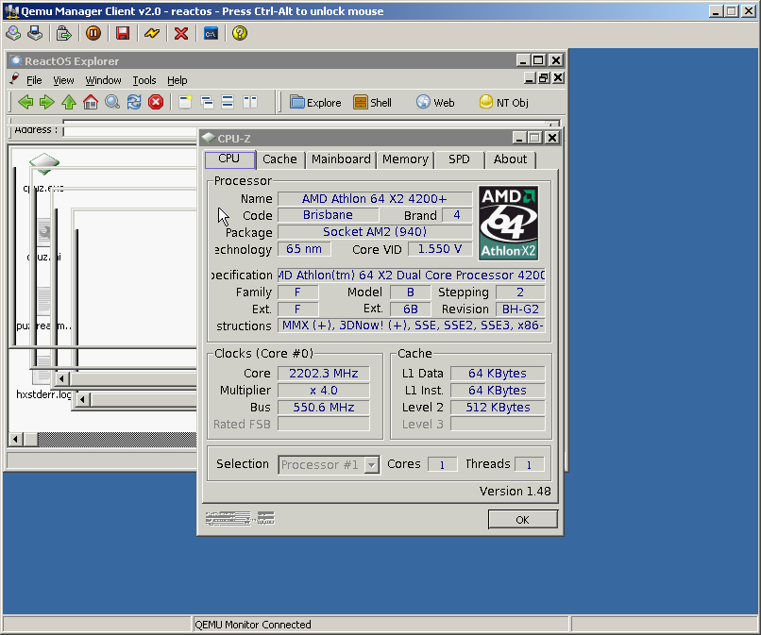Click the NT Obj toolbar button

tap(503, 102)
